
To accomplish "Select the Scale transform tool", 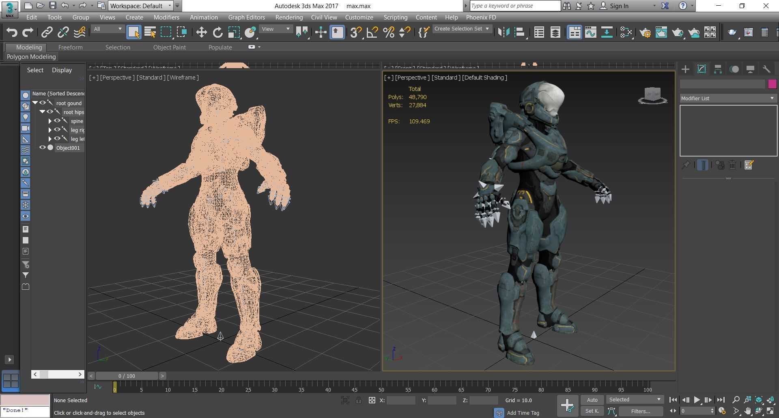I will (234, 32).
